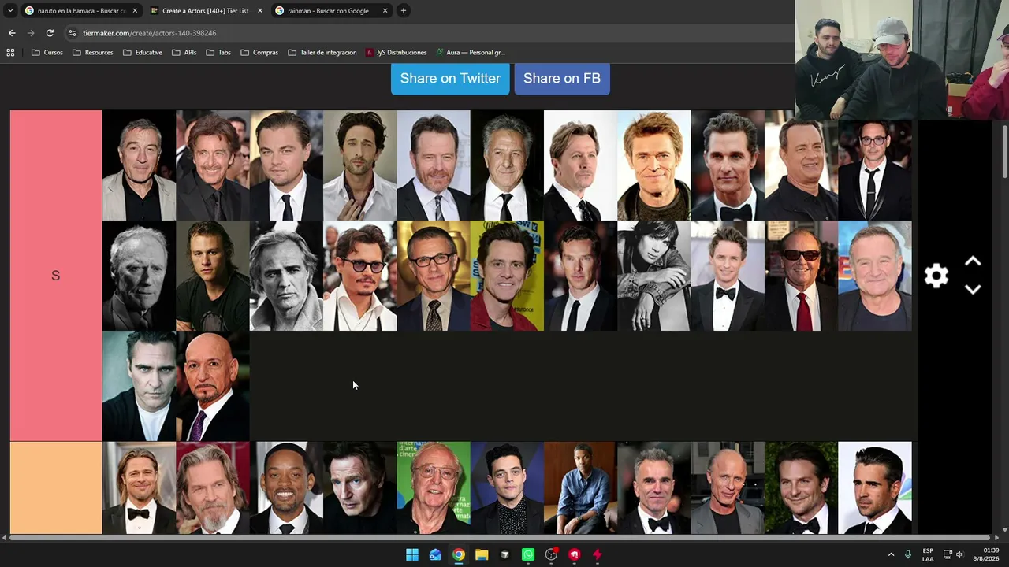Screen dimensions: 1009x567
Task: Show hidden system tray icons
Action: coord(892,554)
